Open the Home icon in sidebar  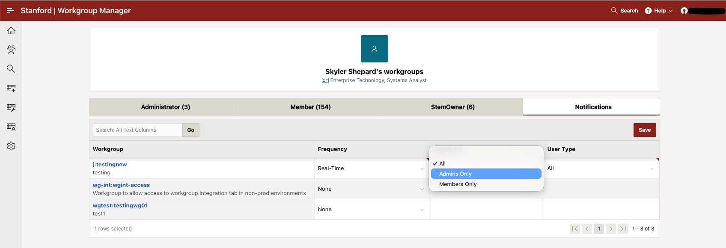click(11, 31)
